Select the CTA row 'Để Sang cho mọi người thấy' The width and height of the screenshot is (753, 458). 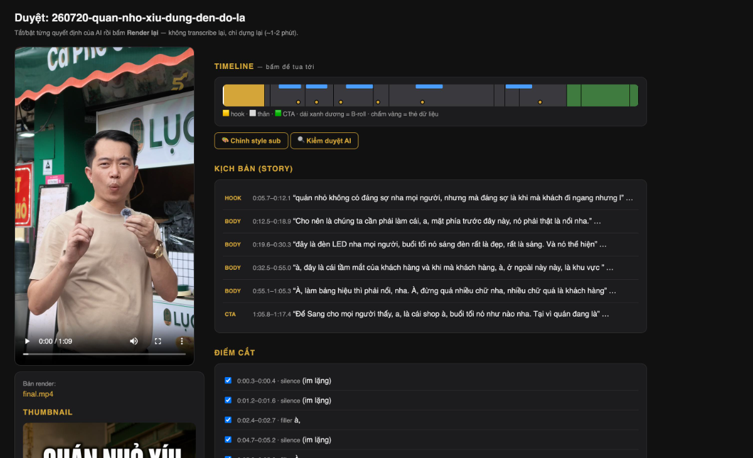[430, 314]
